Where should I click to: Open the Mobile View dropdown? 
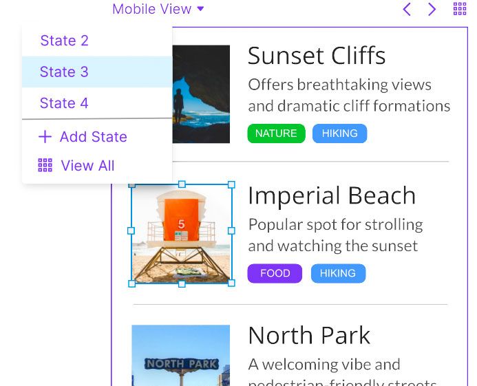click(158, 9)
